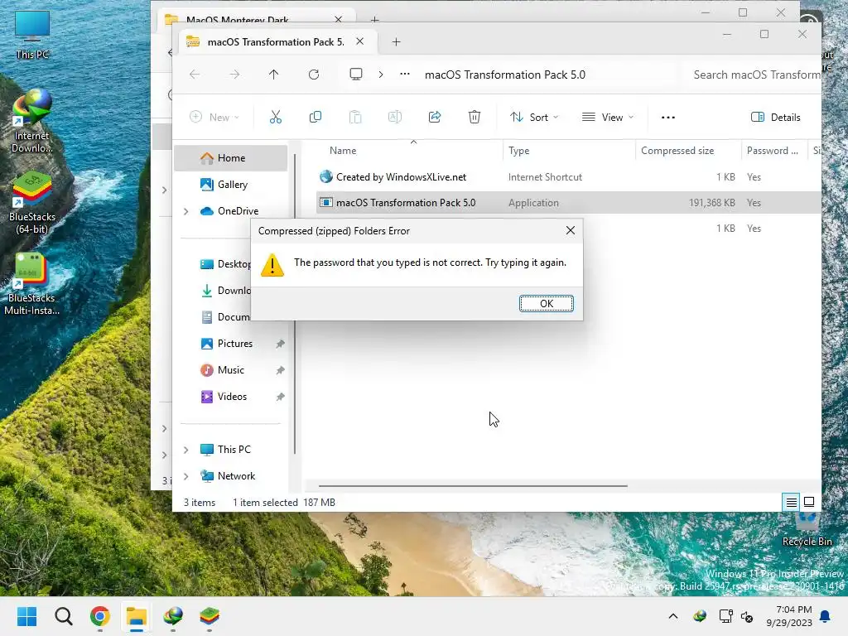Go back with the left arrow button
The height and width of the screenshot is (636, 848).
195,75
